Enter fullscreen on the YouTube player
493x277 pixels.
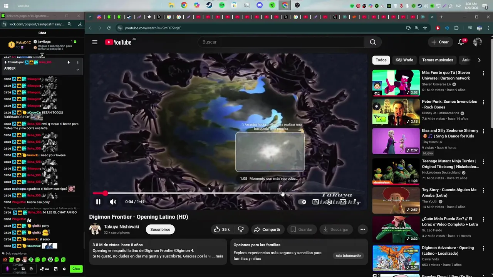(357, 202)
